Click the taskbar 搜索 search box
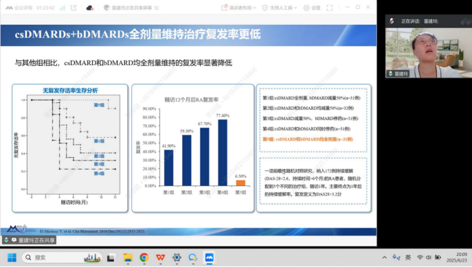Viewport: 472px width, 267px height. point(62,257)
